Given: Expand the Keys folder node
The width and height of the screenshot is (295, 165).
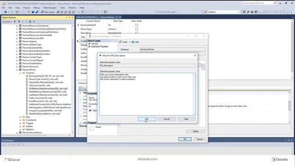Looking at the screenshot, I should [x=20, y=117].
